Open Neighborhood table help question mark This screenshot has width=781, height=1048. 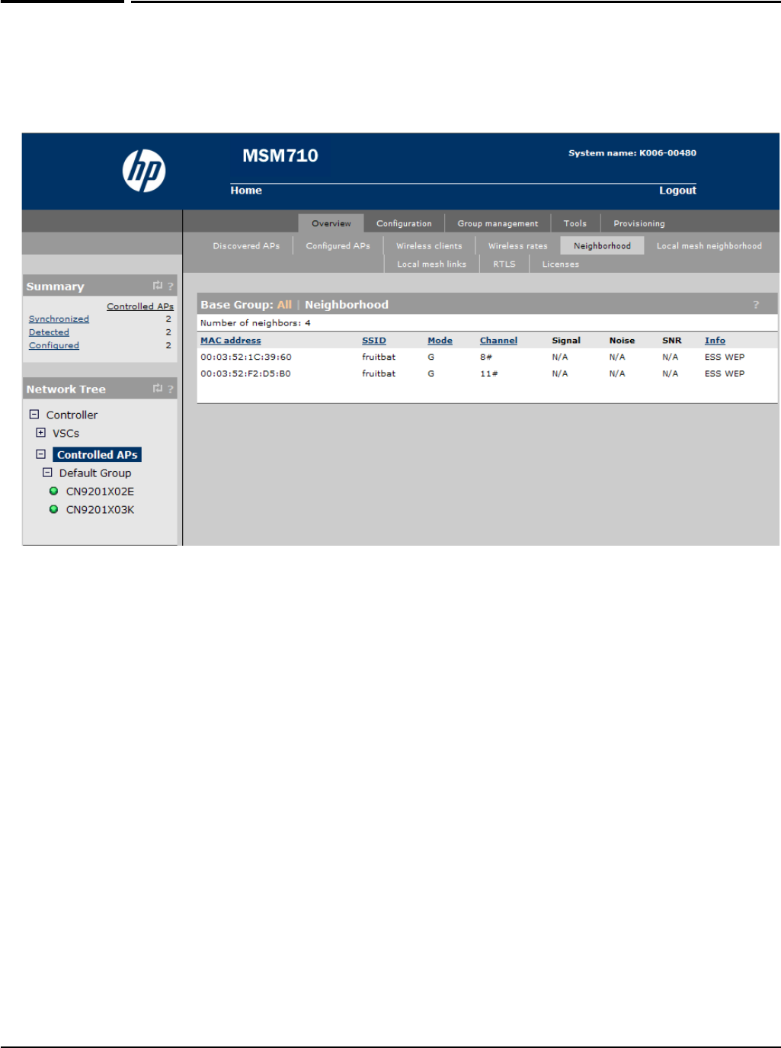tap(756, 305)
